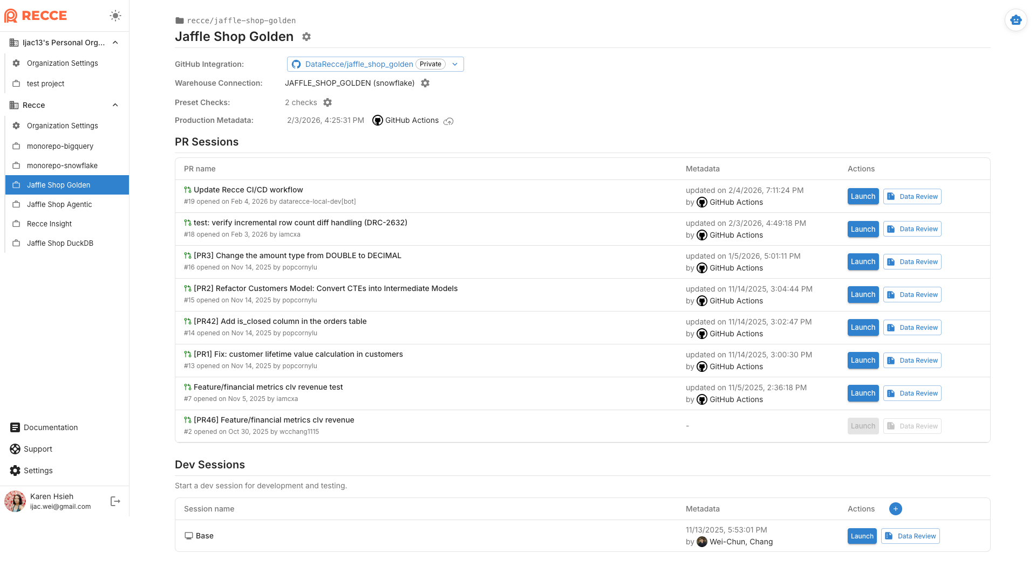Add a new dev session with the plus button
This screenshot has width=1036, height=567.
pos(895,509)
